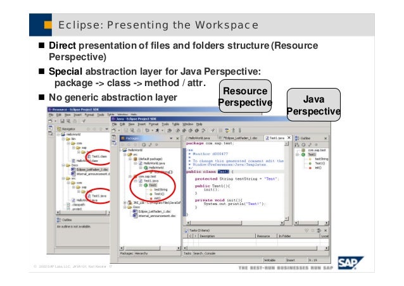Toggle Hide Fields in Java Outline toolbar
The height and width of the screenshot is (286, 404).
(303, 145)
